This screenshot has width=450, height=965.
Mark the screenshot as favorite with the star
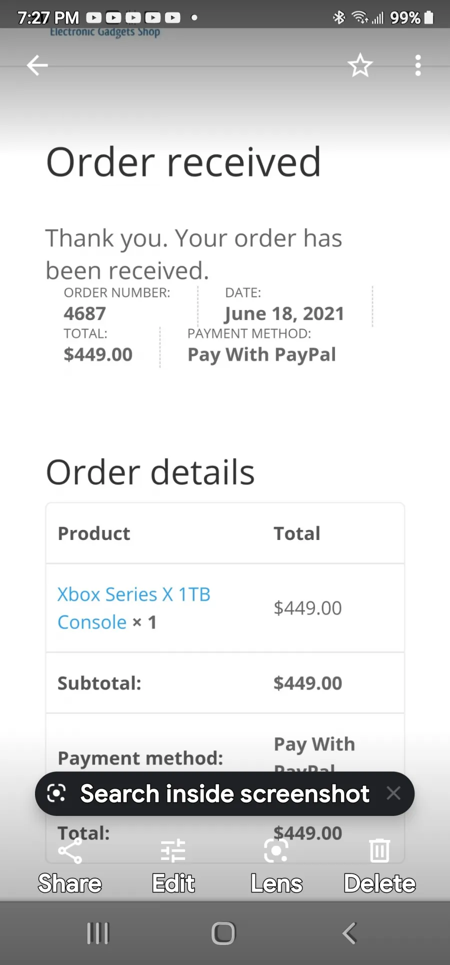coord(360,65)
